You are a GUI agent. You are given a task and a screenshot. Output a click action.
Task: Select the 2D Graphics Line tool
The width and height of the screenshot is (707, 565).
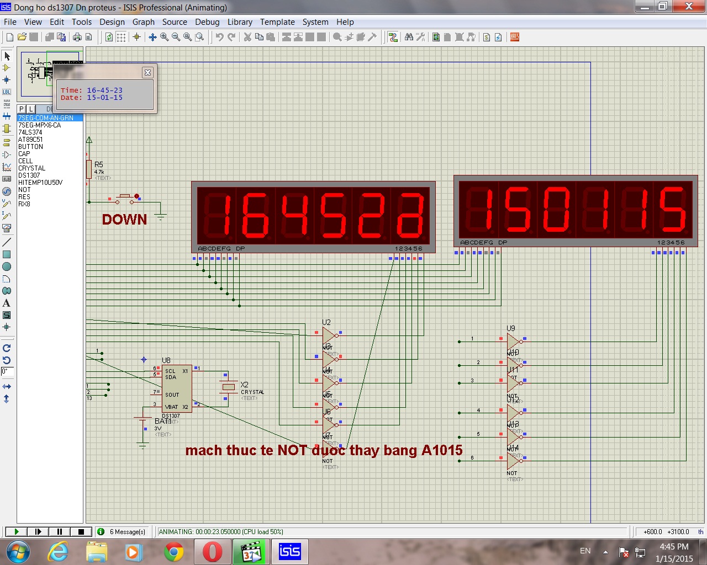(x=7, y=242)
